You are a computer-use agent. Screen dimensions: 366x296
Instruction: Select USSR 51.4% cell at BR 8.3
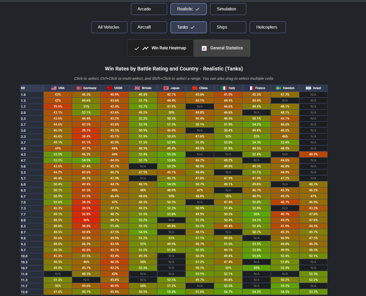[115, 226]
